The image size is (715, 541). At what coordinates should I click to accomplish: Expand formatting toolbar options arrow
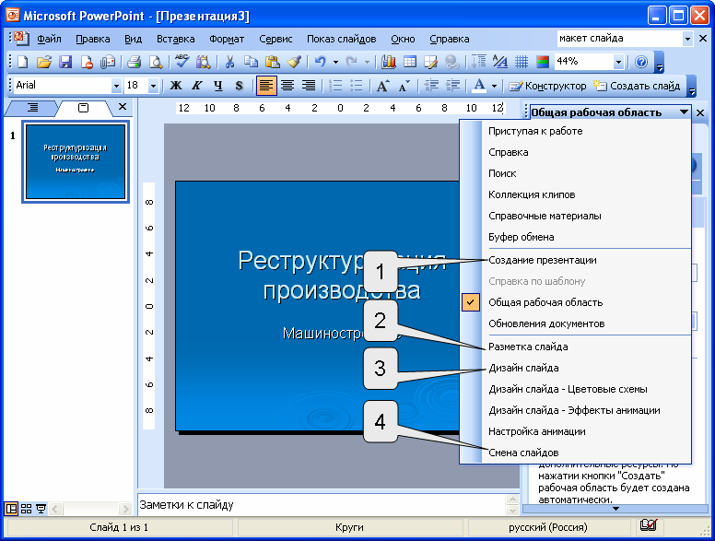pyautogui.click(x=692, y=86)
